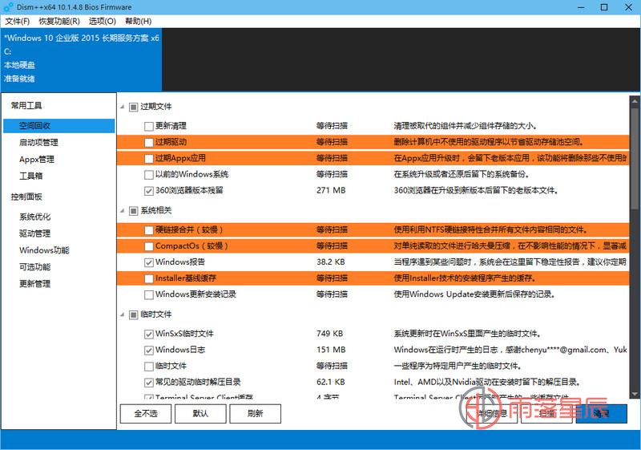Click the 详细信息 button
Image resolution: width=641 pixels, height=450 pixels.
click(492, 414)
